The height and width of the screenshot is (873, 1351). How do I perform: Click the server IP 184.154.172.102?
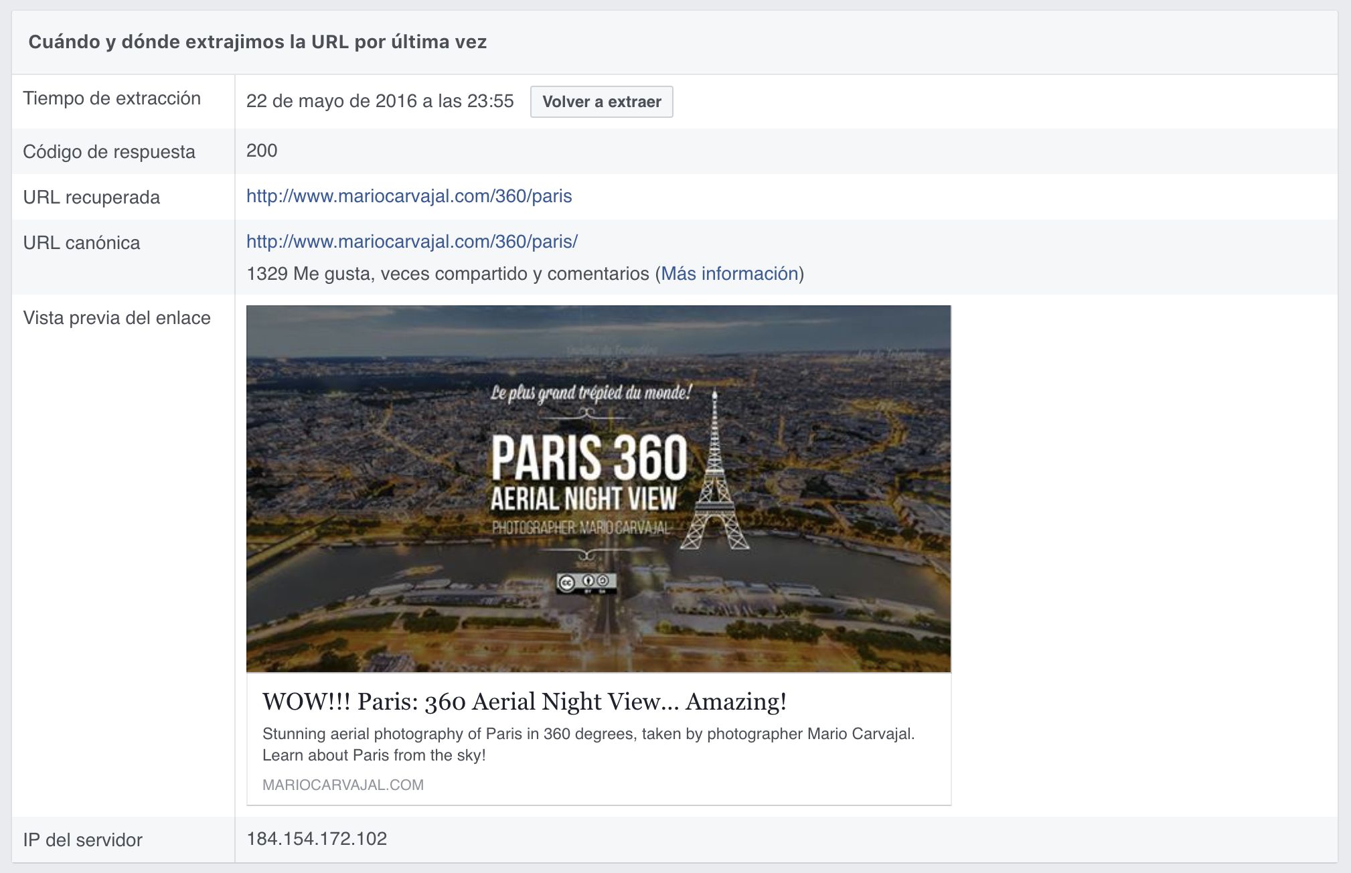[317, 839]
